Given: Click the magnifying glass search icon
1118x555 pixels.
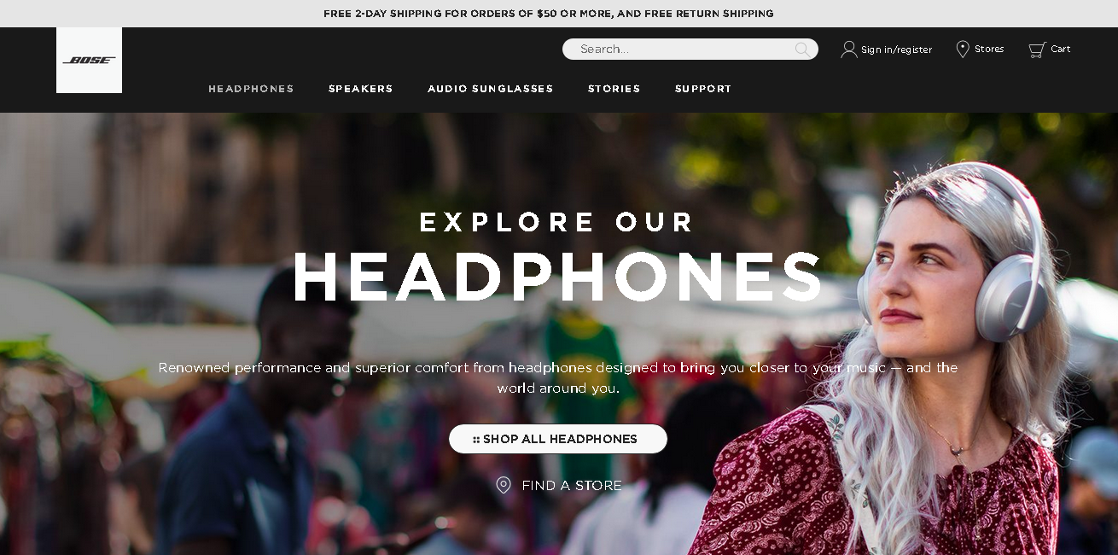Looking at the screenshot, I should [x=802, y=50].
